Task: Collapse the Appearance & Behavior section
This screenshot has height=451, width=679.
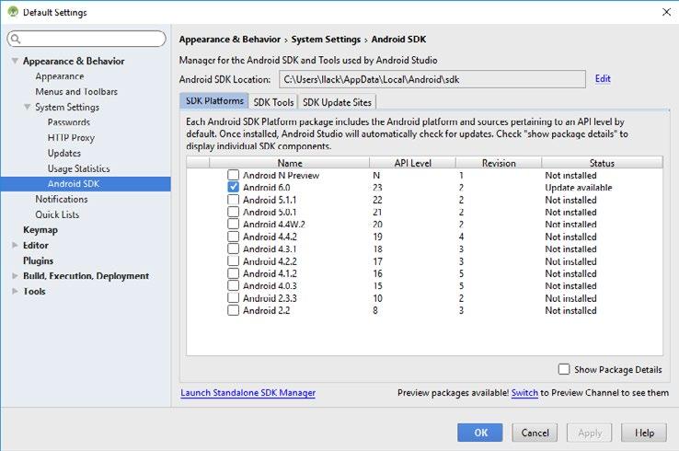Action: pyautogui.click(x=15, y=62)
